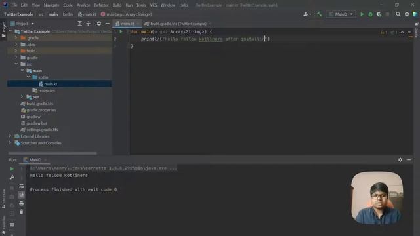Click the error stripe mark on editor's right edge
This screenshot has width=420, height=236.
pyautogui.click(x=410, y=37)
